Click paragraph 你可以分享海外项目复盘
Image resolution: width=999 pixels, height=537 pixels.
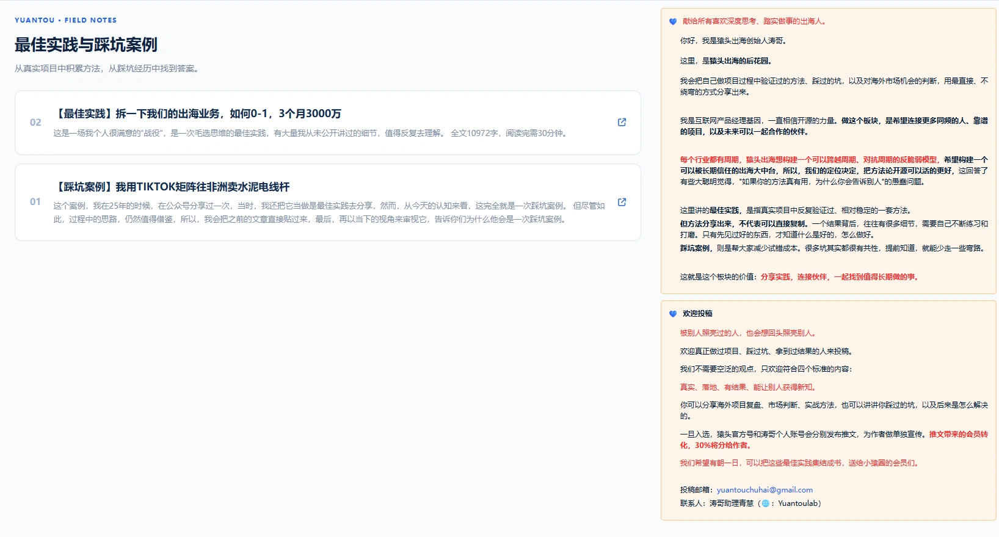coord(834,410)
